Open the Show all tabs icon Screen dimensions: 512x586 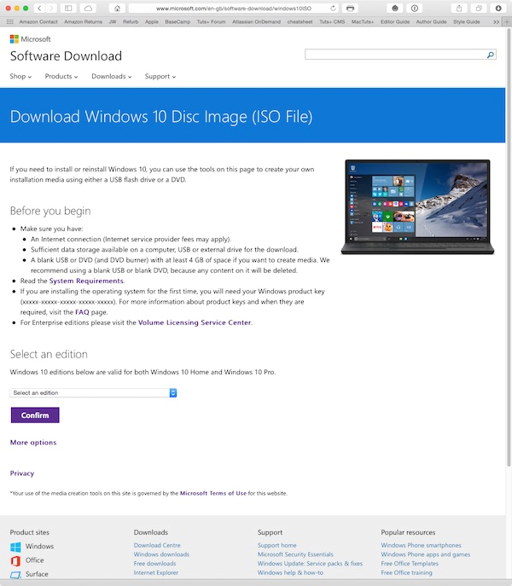479,8
